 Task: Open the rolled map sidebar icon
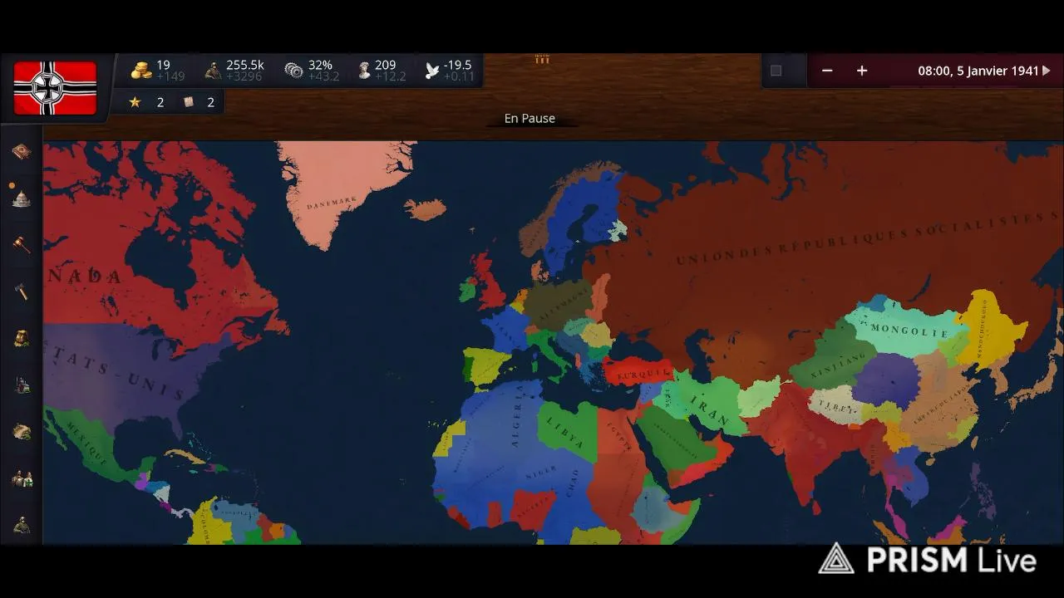coord(22,431)
